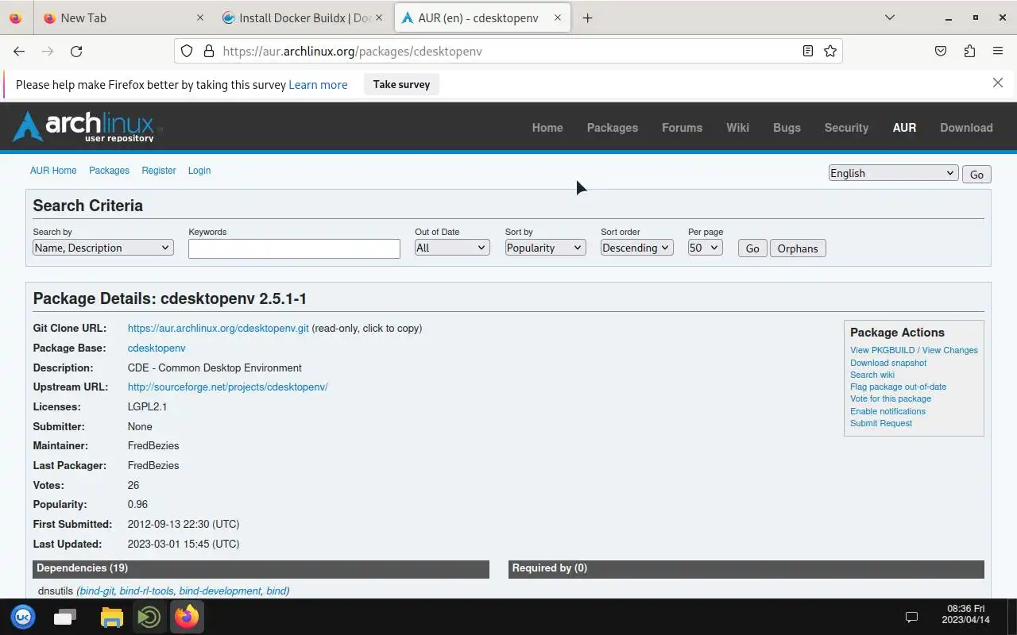Copy the Git Clone URL link
The height and width of the screenshot is (635, 1017).
tap(218, 328)
